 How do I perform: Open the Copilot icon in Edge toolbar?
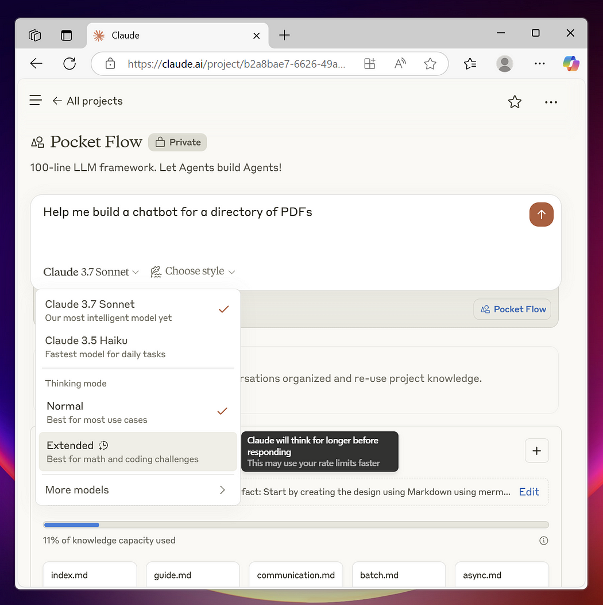click(571, 64)
